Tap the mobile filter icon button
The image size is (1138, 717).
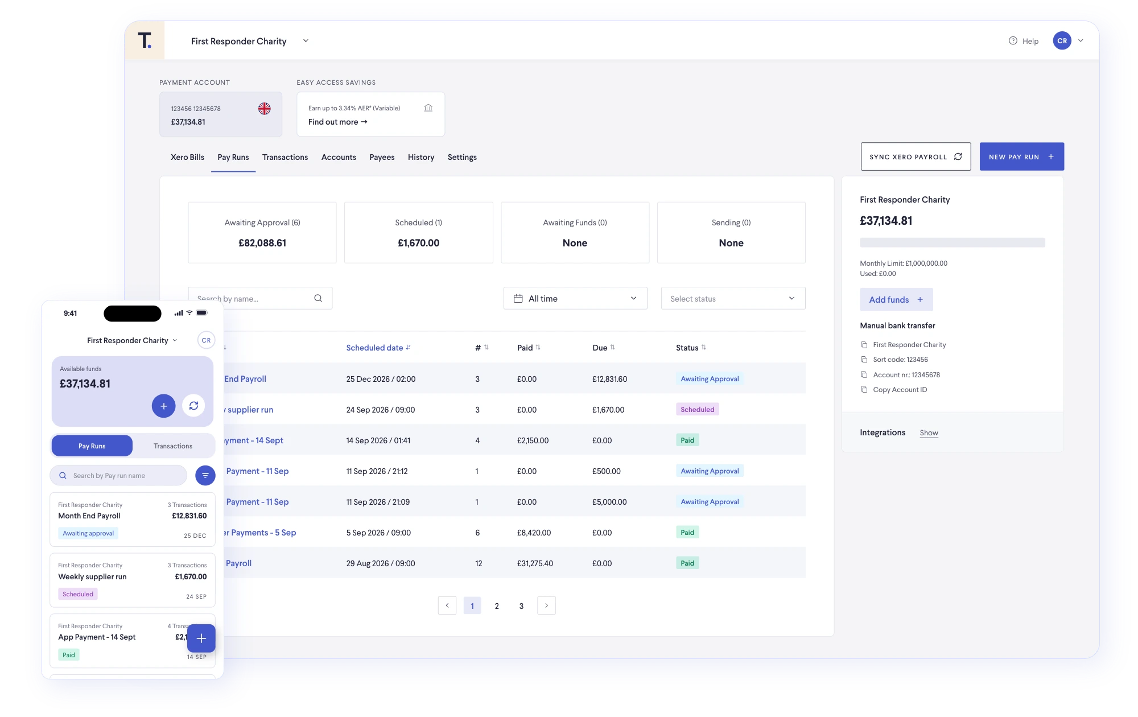tap(205, 475)
